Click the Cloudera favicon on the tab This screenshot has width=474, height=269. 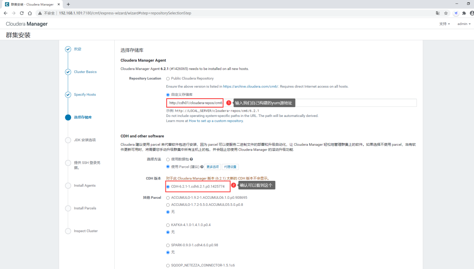7,4
